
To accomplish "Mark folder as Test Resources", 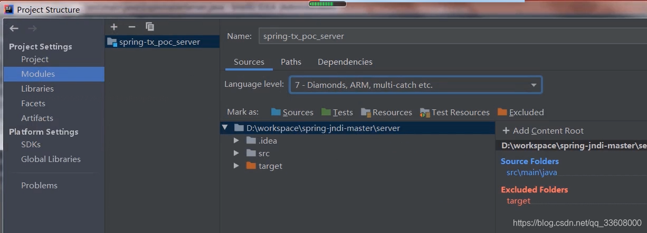I will [455, 112].
